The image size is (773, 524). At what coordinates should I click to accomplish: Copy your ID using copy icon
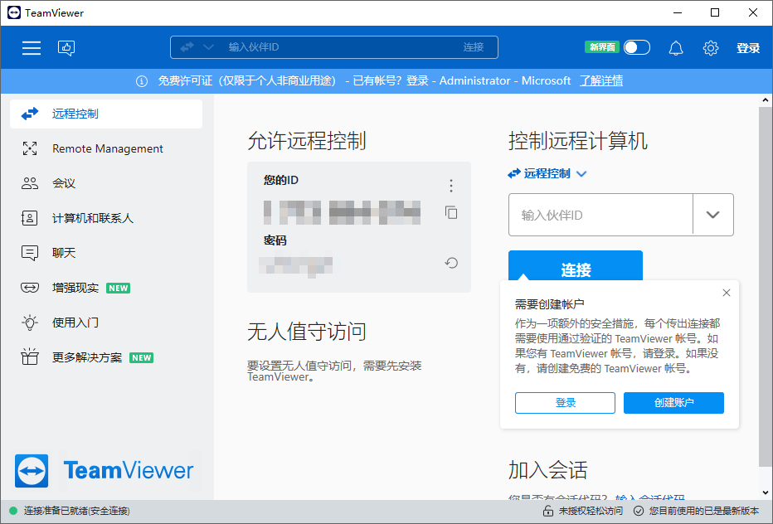[x=451, y=212]
